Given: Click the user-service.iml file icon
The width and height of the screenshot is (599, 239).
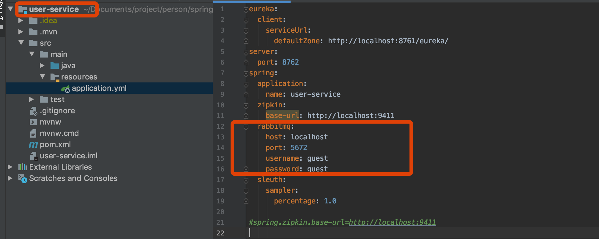Looking at the screenshot, I should pos(34,156).
